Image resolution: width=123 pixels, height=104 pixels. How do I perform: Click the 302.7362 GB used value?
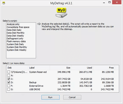86,86
